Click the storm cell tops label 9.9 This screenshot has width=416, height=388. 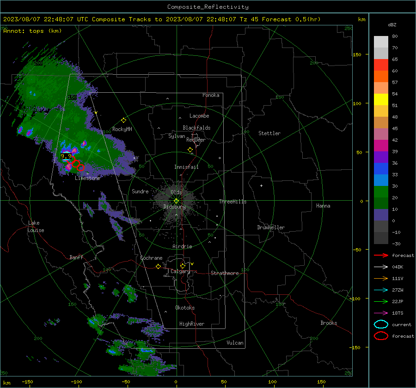[x=66, y=156]
